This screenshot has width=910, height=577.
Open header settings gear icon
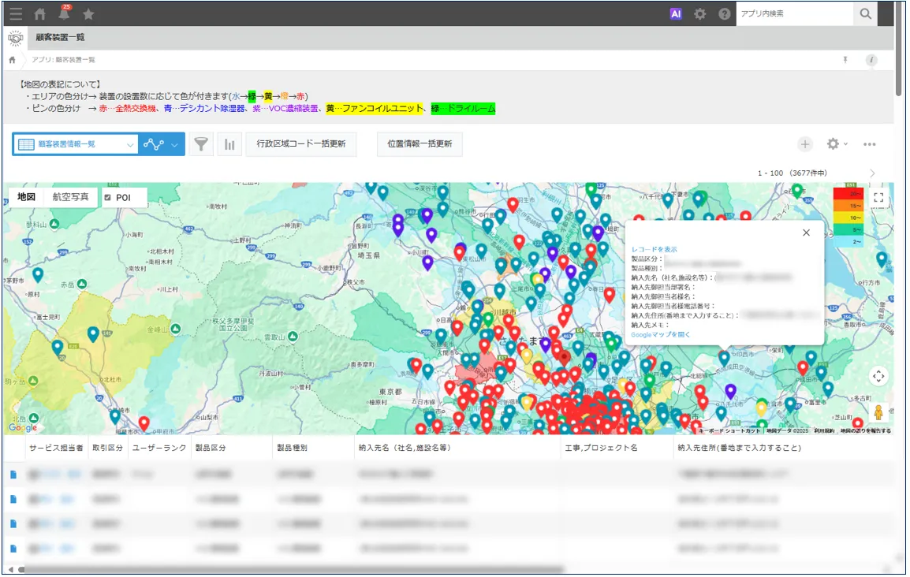[700, 14]
